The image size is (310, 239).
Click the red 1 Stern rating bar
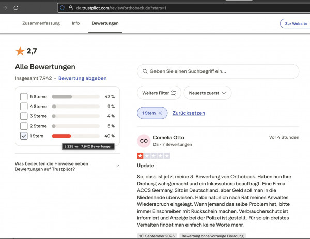tap(76, 136)
